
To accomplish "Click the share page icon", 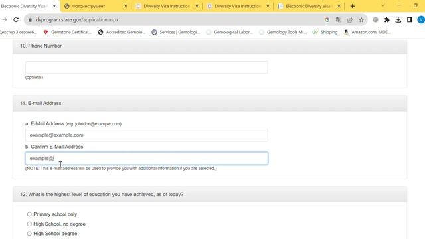I will tap(350, 19).
